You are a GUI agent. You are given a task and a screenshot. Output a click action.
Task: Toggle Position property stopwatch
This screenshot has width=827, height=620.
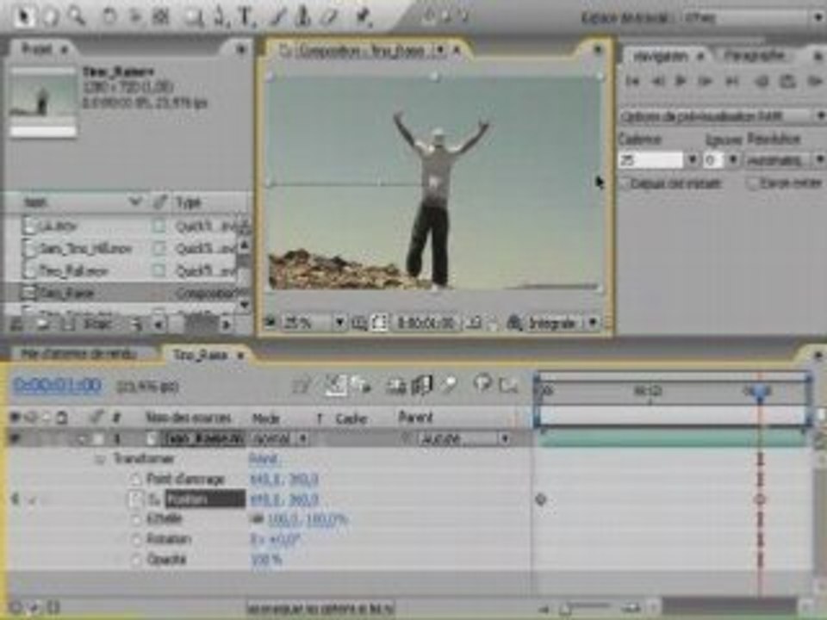click(137, 499)
